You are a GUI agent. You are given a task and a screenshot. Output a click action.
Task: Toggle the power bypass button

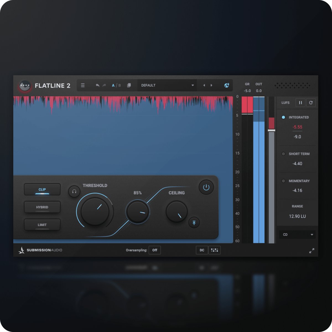pyautogui.click(x=206, y=187)
